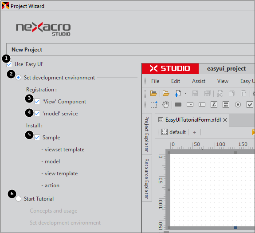Screen dimensions: 255x233
Task: Choose the Radio component icon
Action: click(x=238, y=104)
